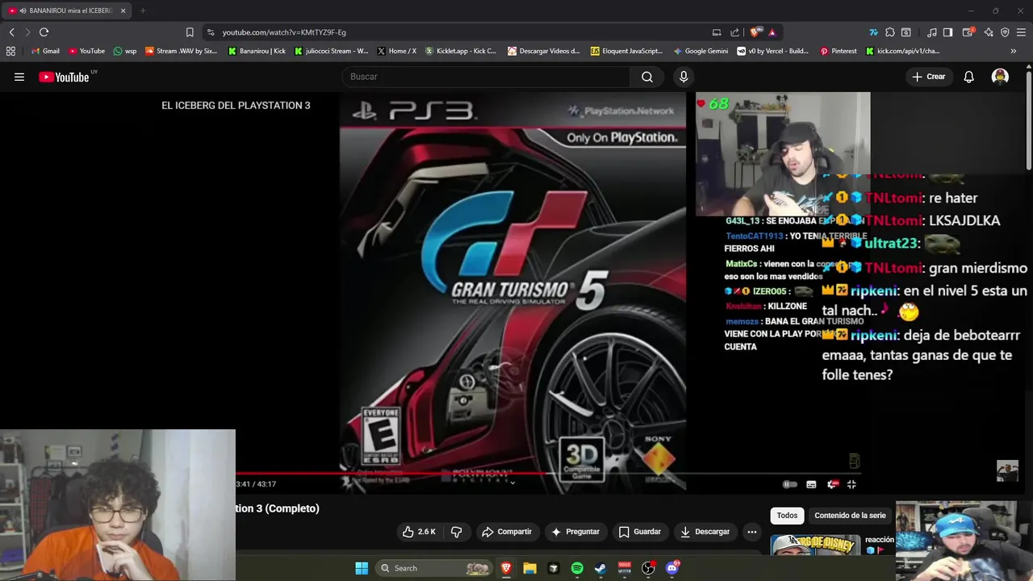
Task: Open browser apps grid icon
Action: coord(10,51)
